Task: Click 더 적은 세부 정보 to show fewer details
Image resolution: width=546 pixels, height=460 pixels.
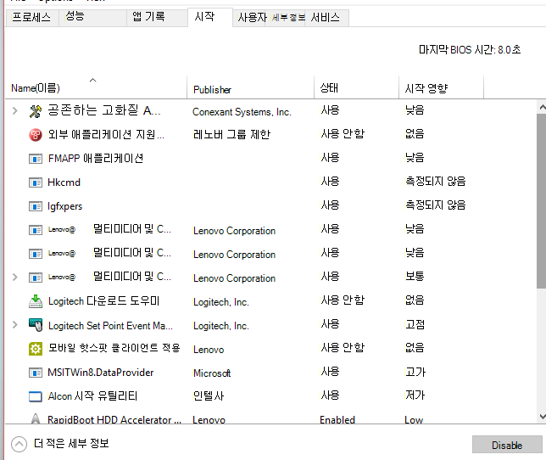Action: click(71, 444)
